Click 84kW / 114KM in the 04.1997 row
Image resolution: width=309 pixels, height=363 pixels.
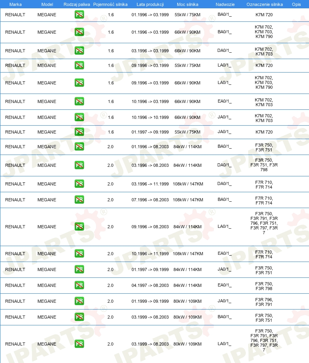coord(187,285)
